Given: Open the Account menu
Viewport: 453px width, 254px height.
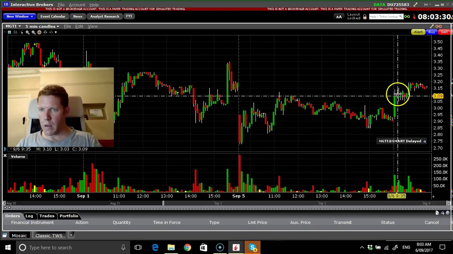Looking at the screenshot, I should pyautogui.click(x=77, y=5).
